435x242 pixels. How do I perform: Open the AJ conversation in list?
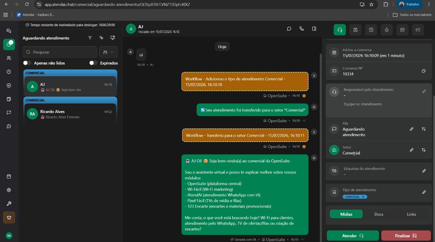(x=70, y=87)
